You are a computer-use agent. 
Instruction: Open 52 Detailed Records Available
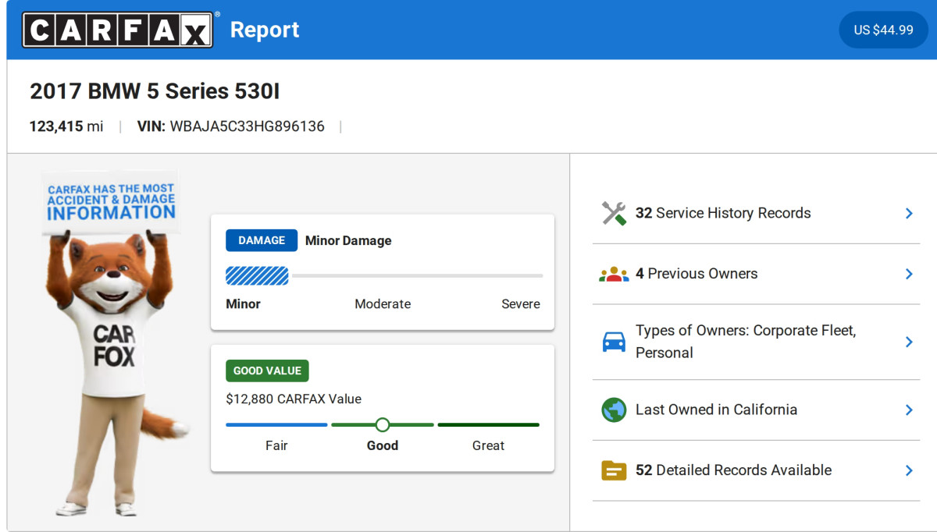pyautogui.click(x=756, y=470)
